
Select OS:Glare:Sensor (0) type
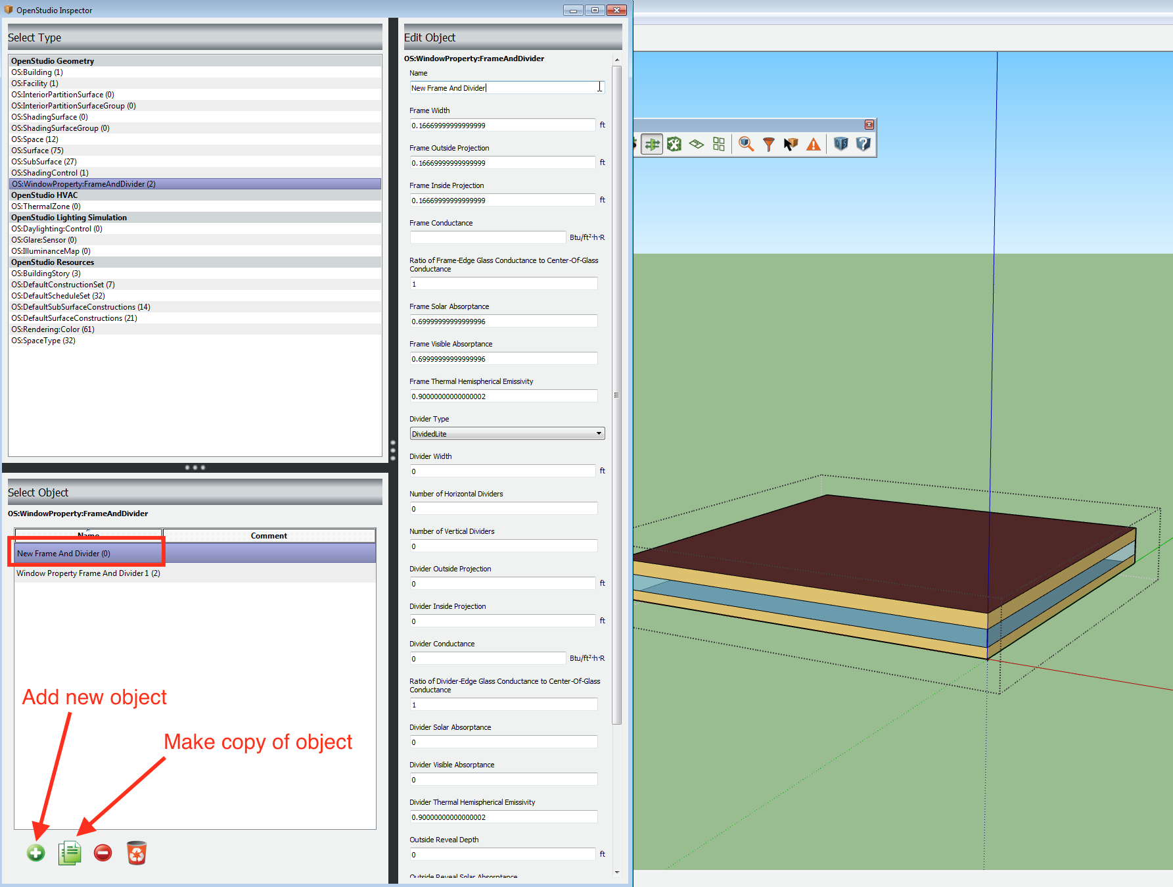(x=195, y=240)
